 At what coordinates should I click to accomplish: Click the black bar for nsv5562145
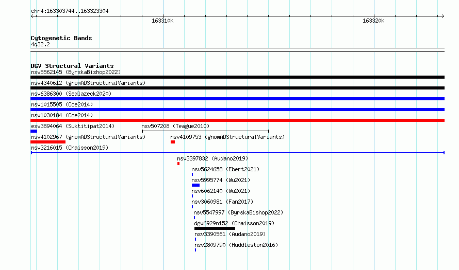[x=237, y=77]
